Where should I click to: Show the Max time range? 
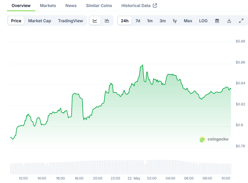(188, 21)
